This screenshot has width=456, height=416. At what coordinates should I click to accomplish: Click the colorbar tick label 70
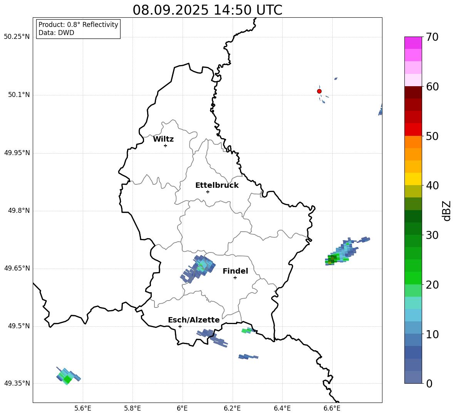click(433, 37)
